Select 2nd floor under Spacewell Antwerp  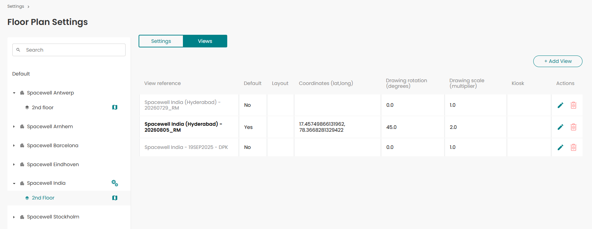(43, 107)
